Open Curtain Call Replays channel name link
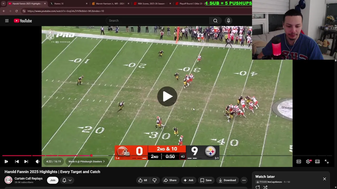Viewport: 337px width, 189px height. tap(28, 178)
